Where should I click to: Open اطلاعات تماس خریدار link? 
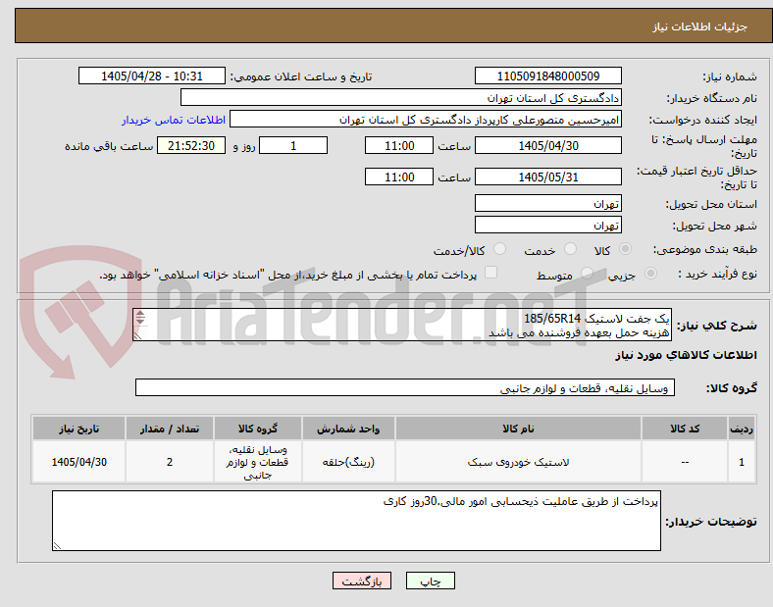point(174,120)
